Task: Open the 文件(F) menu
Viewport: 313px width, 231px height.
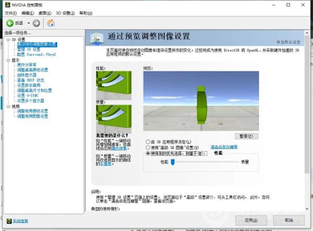Action: (11, 13)
